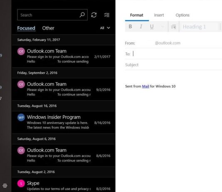The width and height of the screenshot is (222, 192).
Task: Open Settings gear in the sidebar
Action: coord(5,185)
